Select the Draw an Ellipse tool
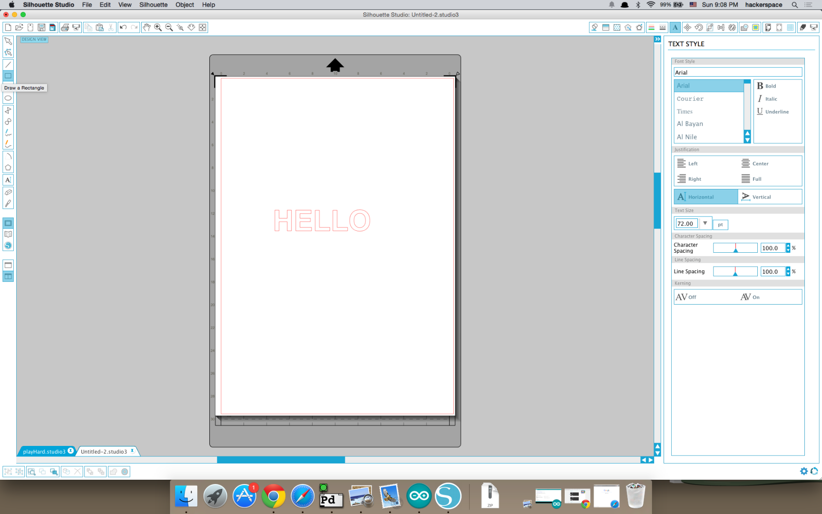822x514 pixels. pyautogui.click(x=8, y=98)
